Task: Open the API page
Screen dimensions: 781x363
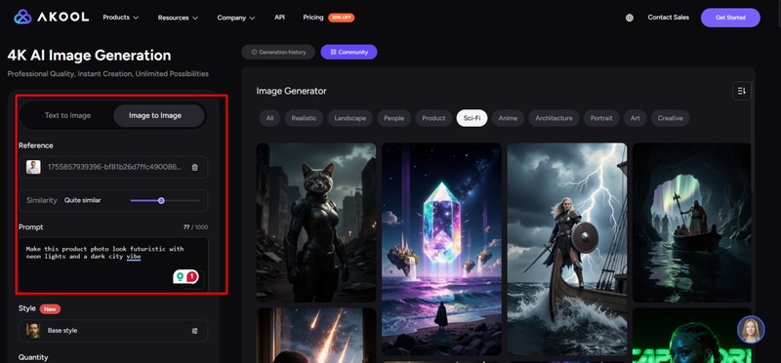Action: point(279,18)
